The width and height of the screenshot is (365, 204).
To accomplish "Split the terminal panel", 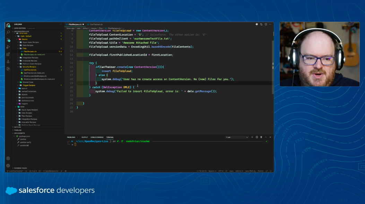I will (257, 137).
